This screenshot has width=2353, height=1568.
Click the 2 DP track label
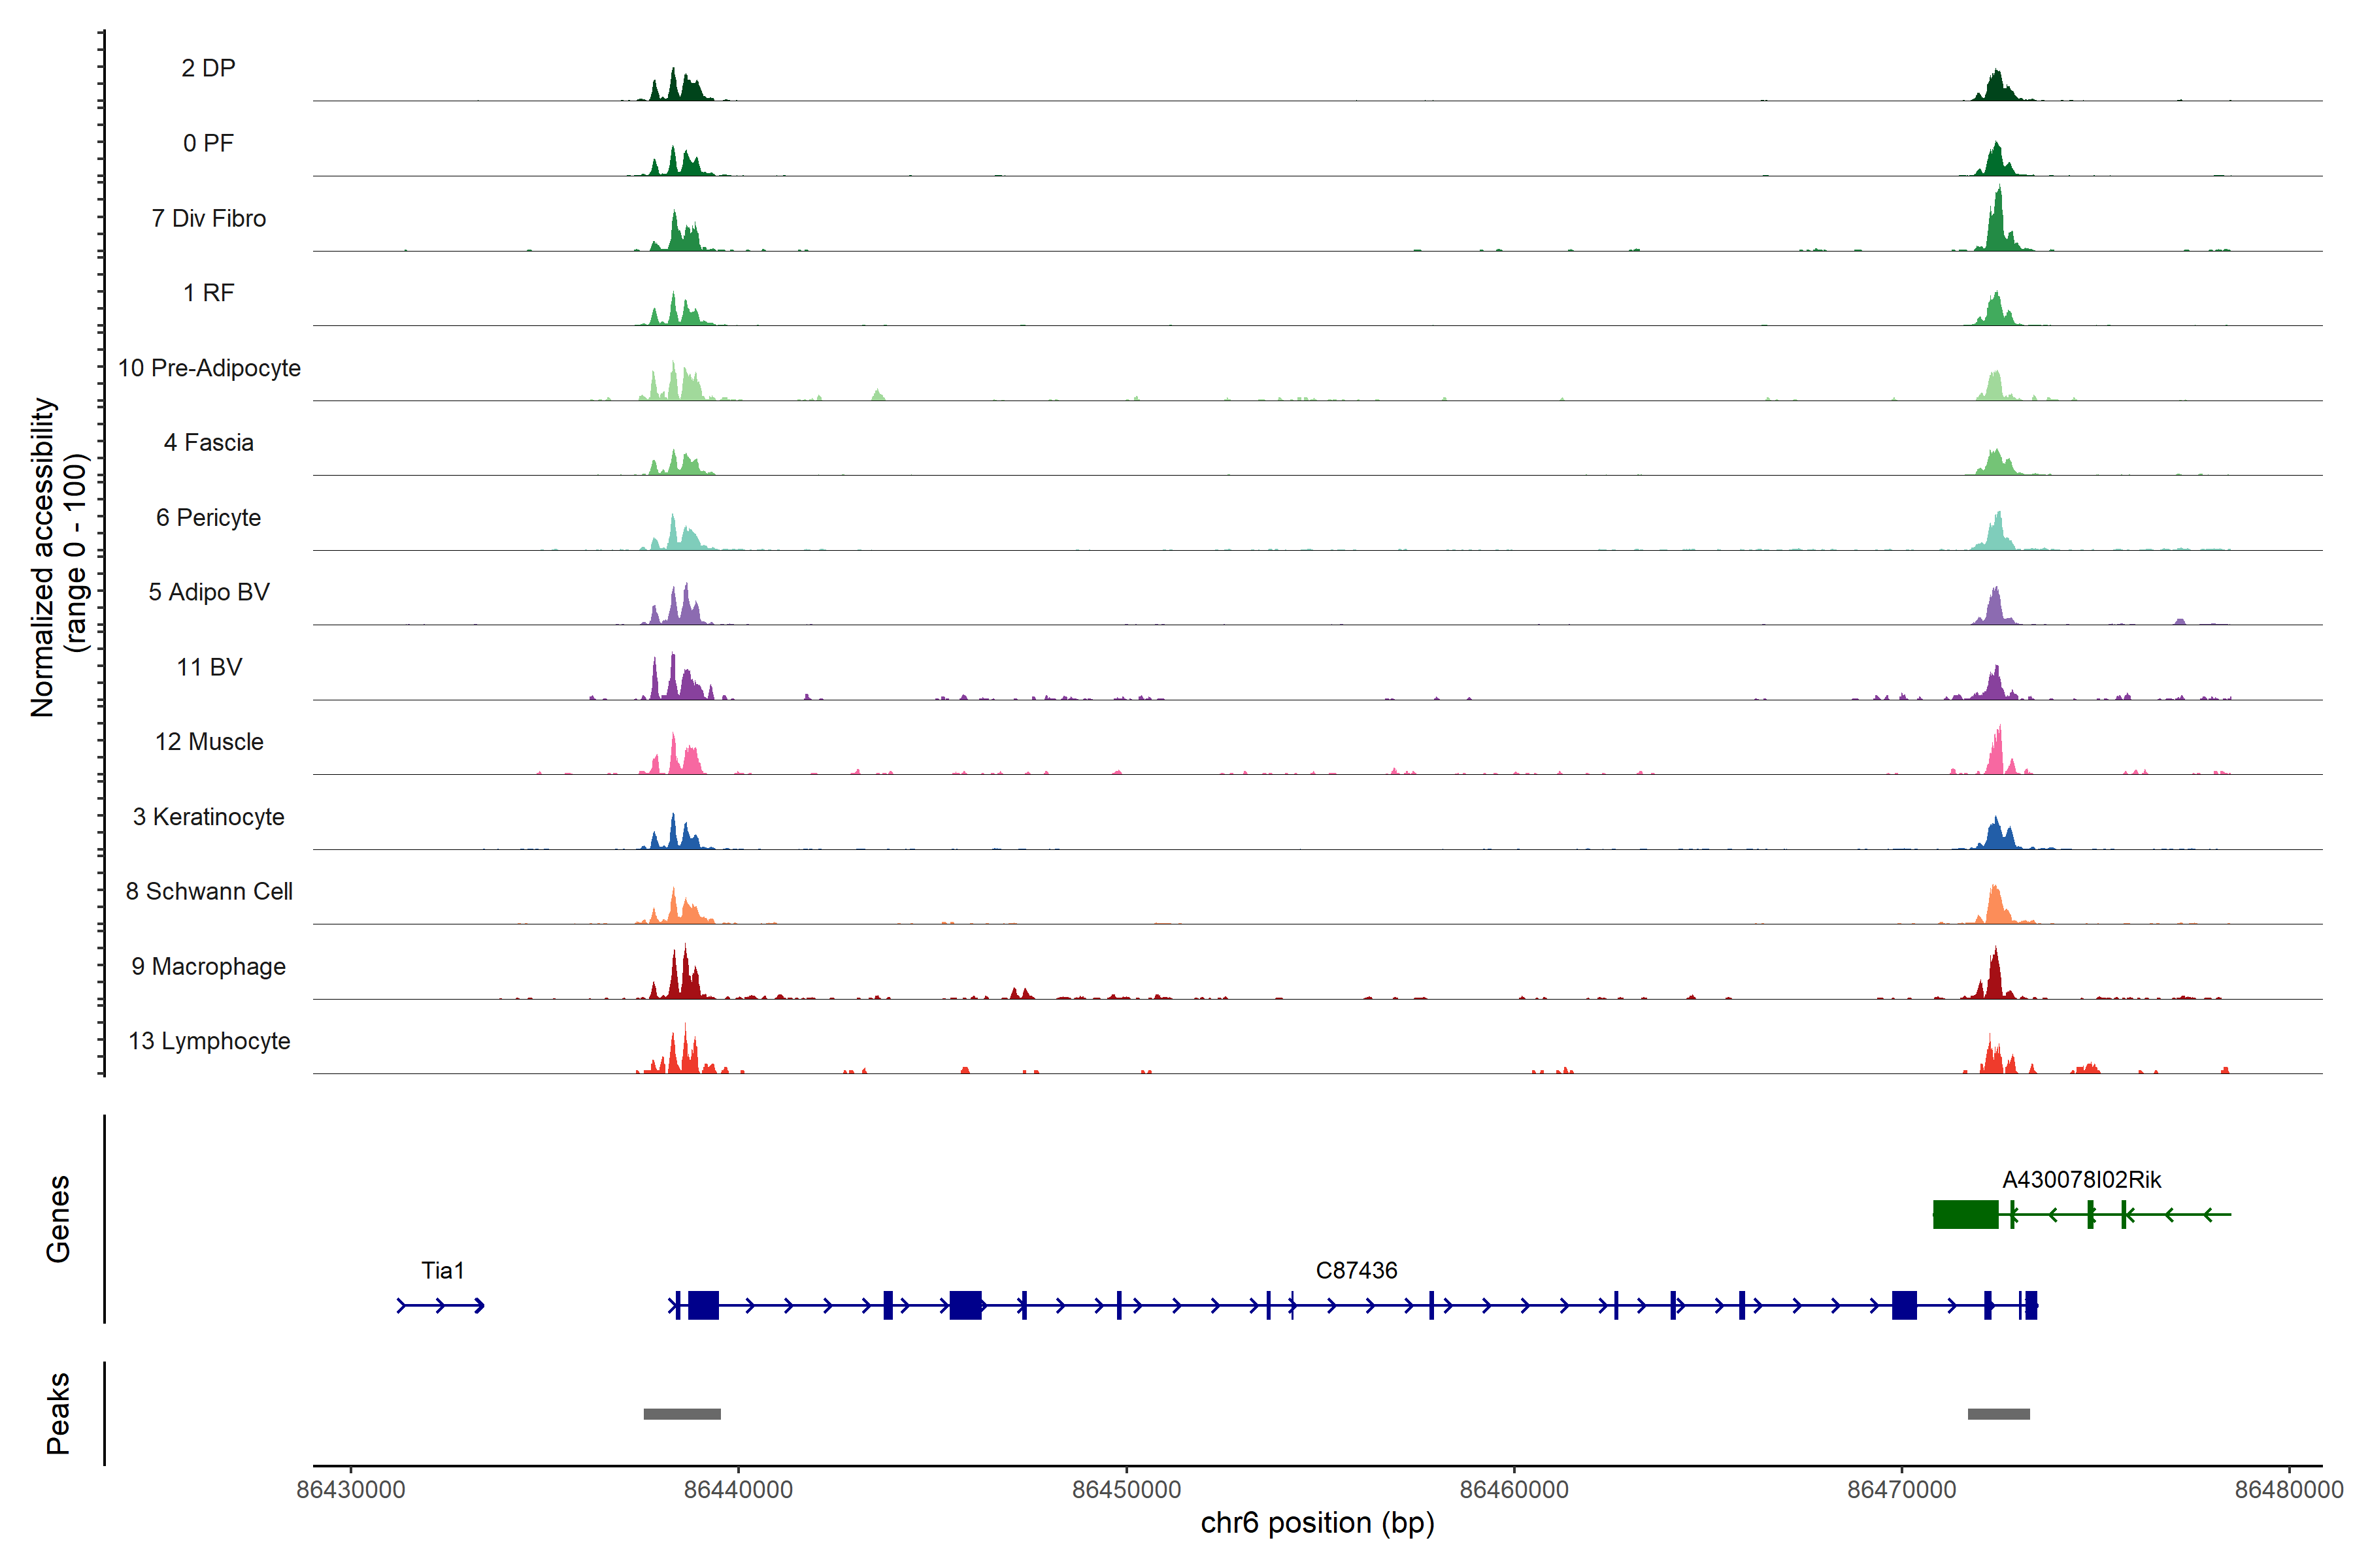(x=208, y=68)
